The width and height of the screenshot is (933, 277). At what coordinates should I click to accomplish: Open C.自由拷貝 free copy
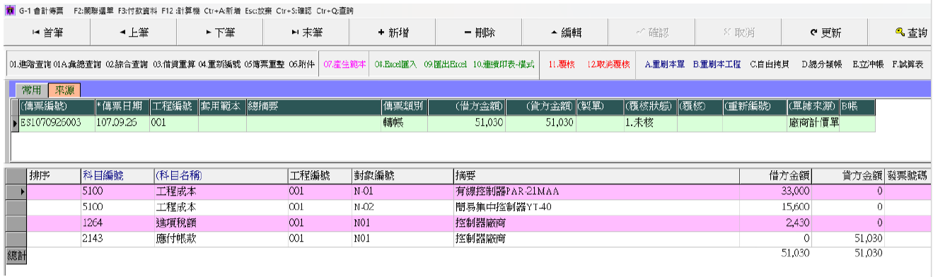pos(770,64)
